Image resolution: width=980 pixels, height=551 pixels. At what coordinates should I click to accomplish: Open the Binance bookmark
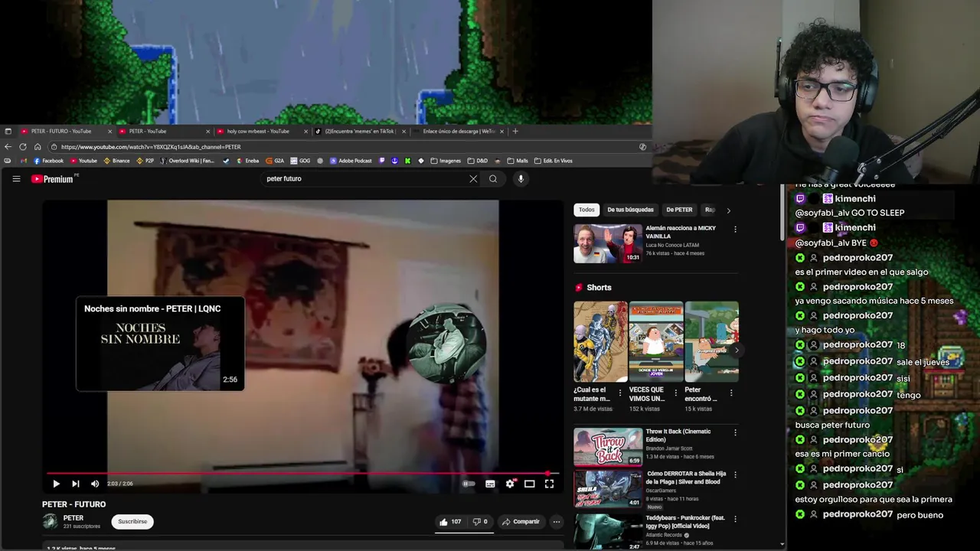pos(116,161)
